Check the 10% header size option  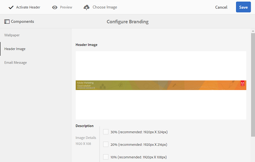tap(106, 157)
